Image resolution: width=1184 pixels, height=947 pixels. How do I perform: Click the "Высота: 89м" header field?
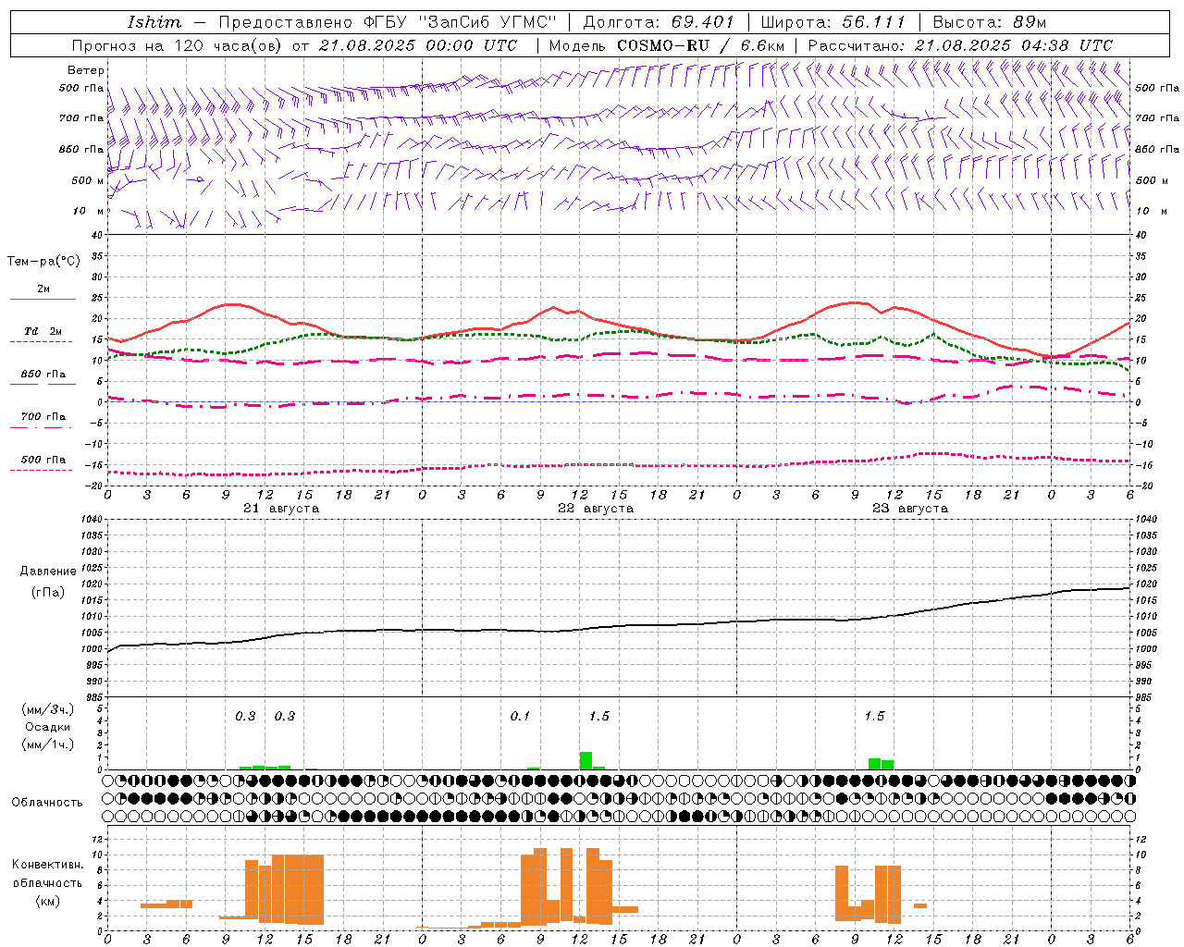click(x=990, y=22)
